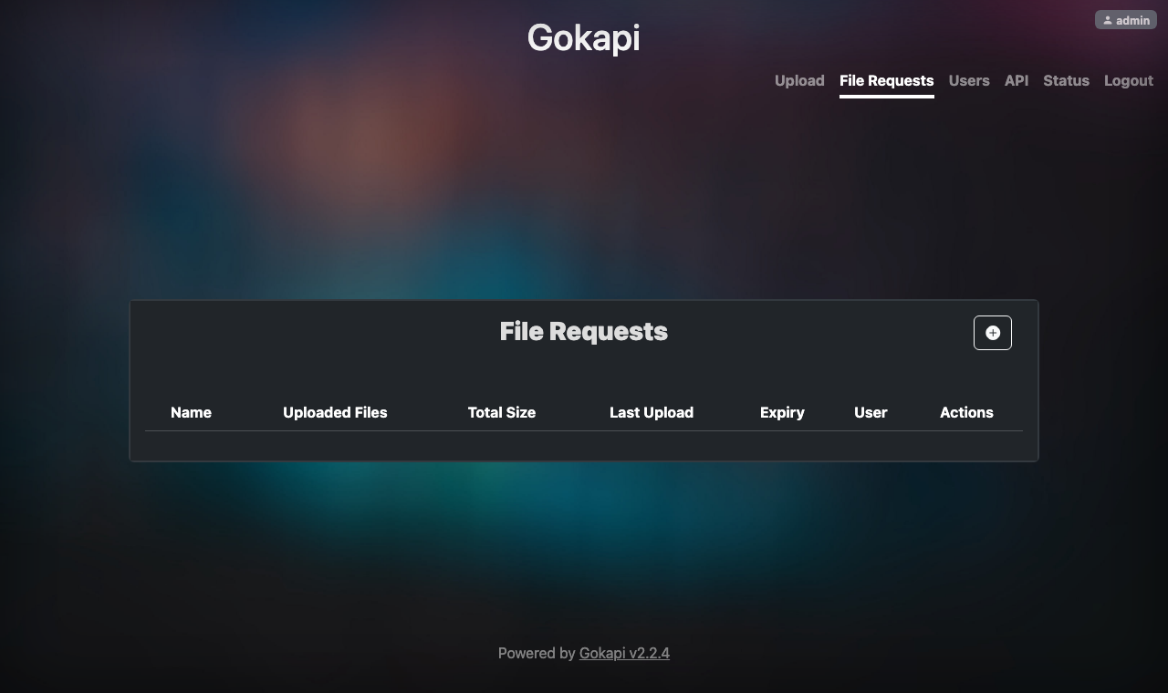The height and width of the screenshot is (693, 1168).
Task: Click the Last Upload column header
Action: 652,412
